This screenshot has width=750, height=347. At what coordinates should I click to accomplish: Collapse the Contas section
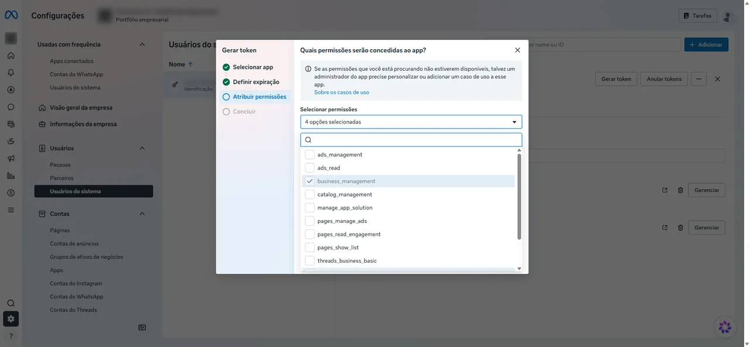[142, 214]
